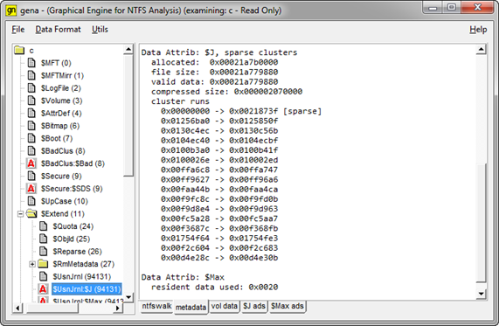Click the gena app icon in title bar

click(10, 10)
